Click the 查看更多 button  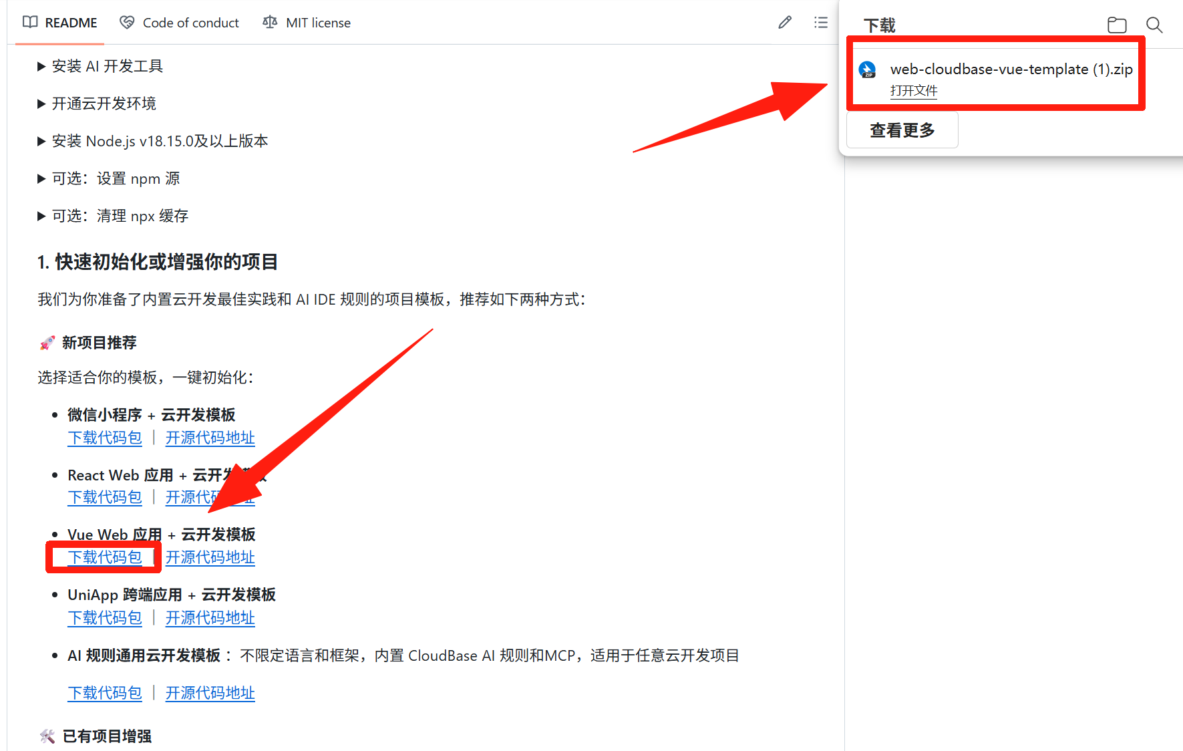[x=902, y=130]
